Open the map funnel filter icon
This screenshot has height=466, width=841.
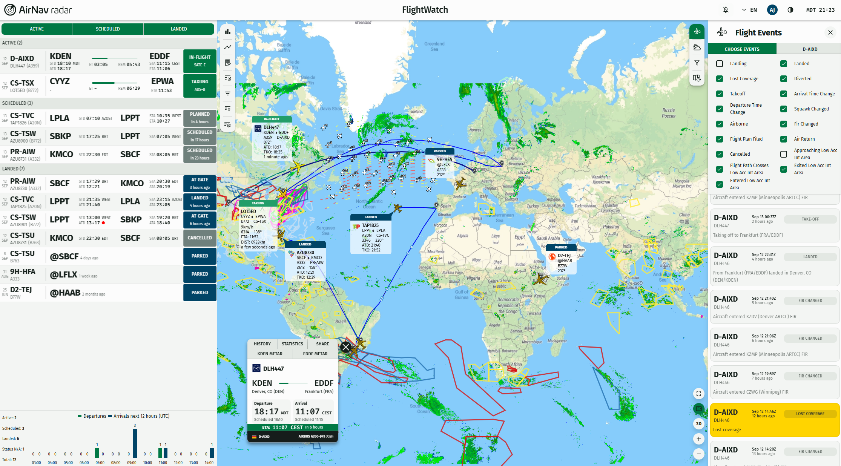tap(697, 63)
